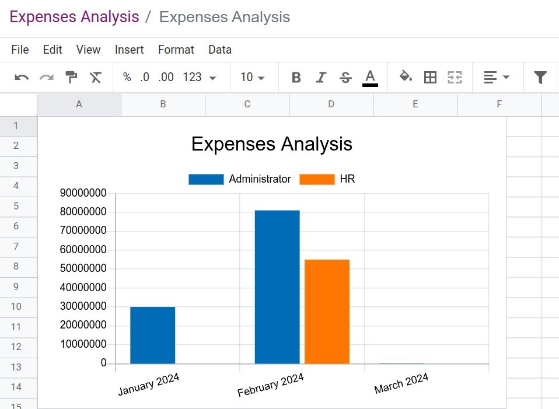Increase decimal places with .00 button
Image resolution: width=559 pixels, height=409 pixels.
coord(166,77)
